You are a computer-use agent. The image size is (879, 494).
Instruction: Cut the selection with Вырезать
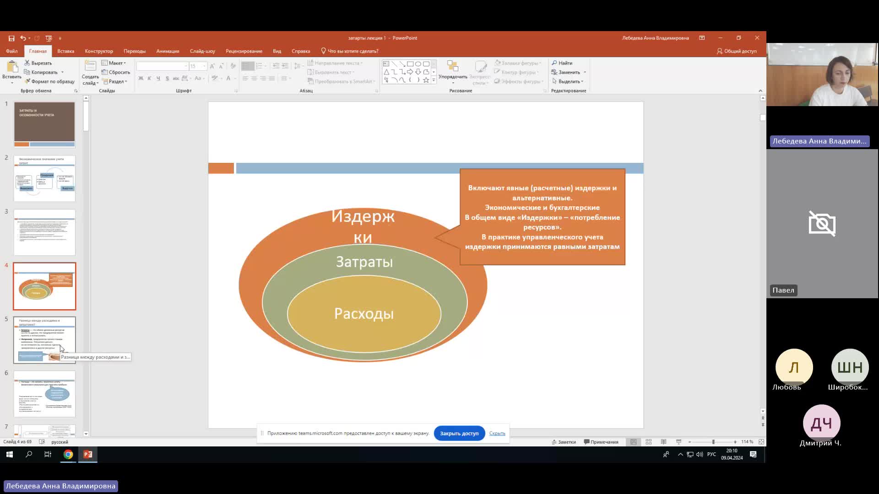point(38,63)
